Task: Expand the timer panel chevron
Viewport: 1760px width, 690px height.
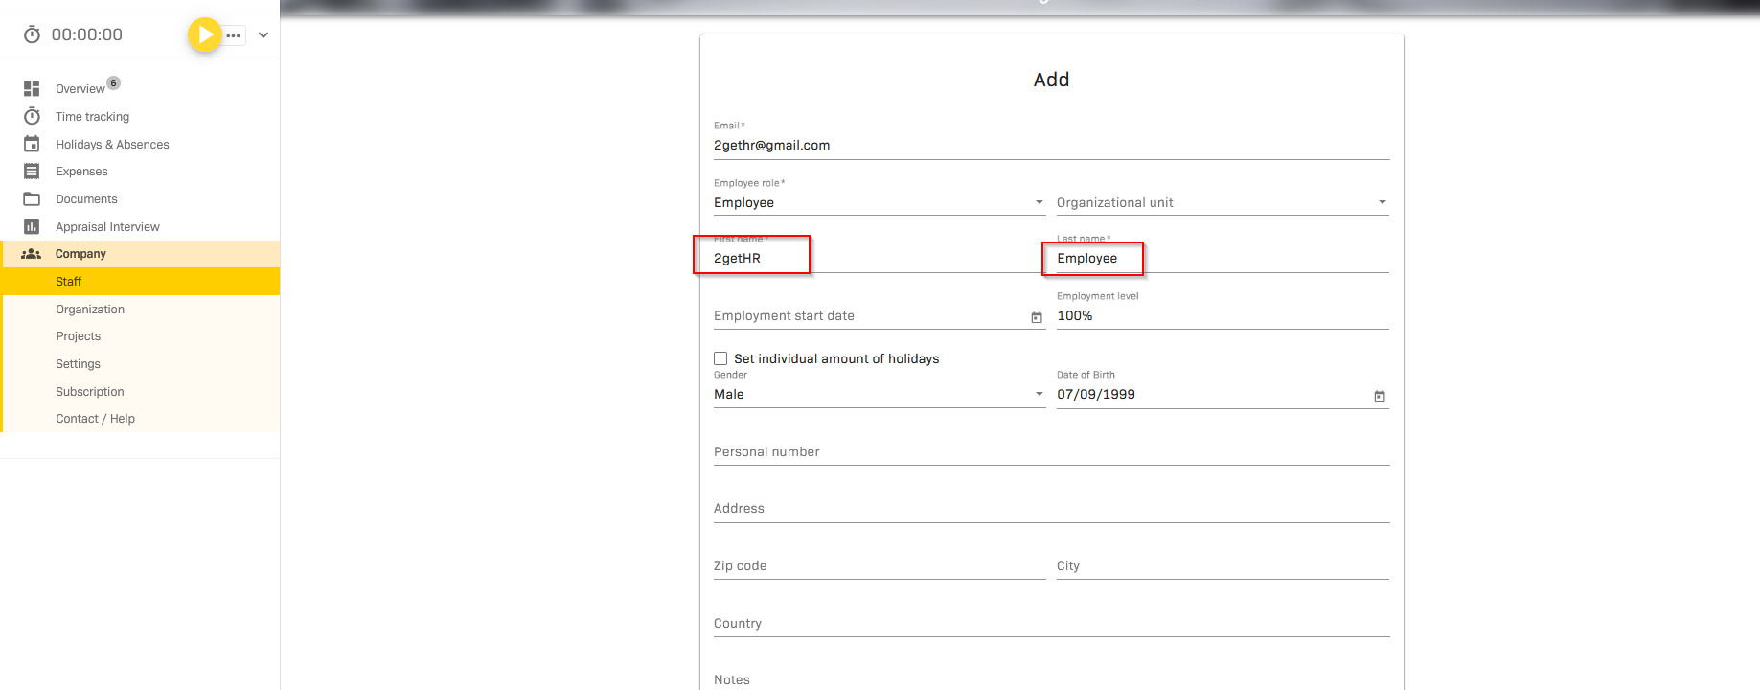Action: click(x=263, y=35)
